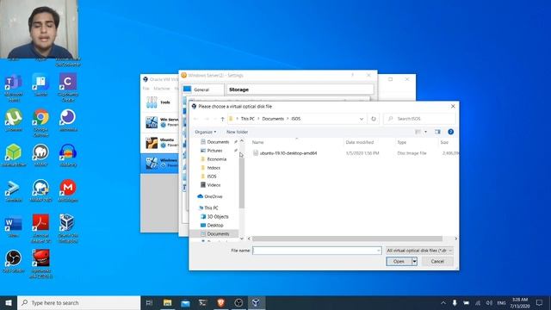551x310 pixels.
Task: Open Google Chrome desktop shortcut
Action: (x=40, y=122)
